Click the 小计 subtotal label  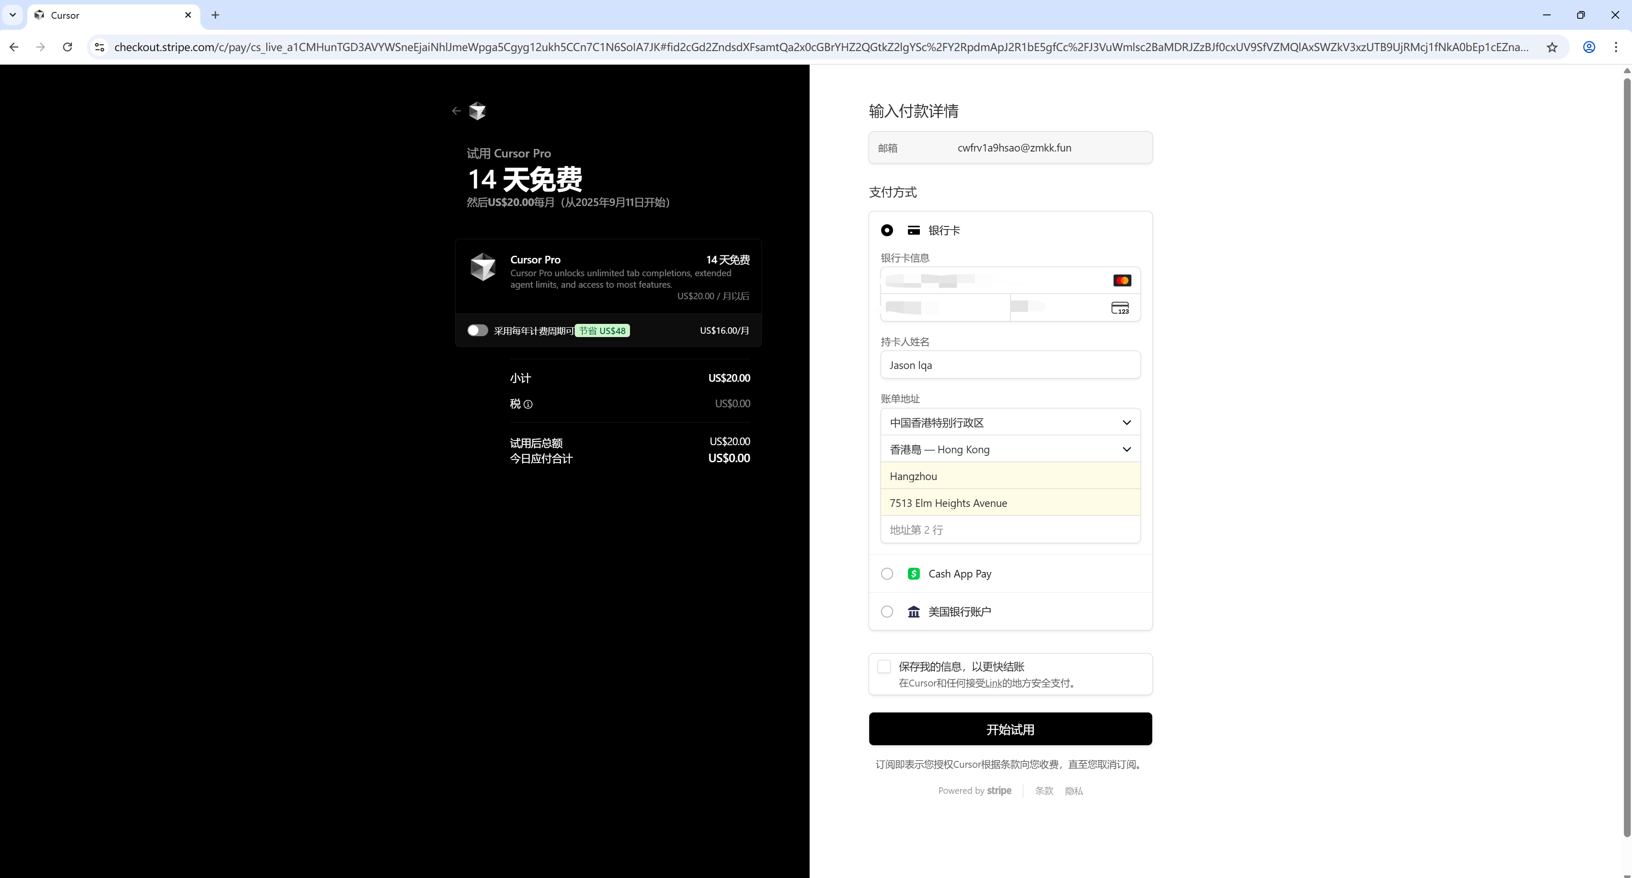click(x=520, y=378)
